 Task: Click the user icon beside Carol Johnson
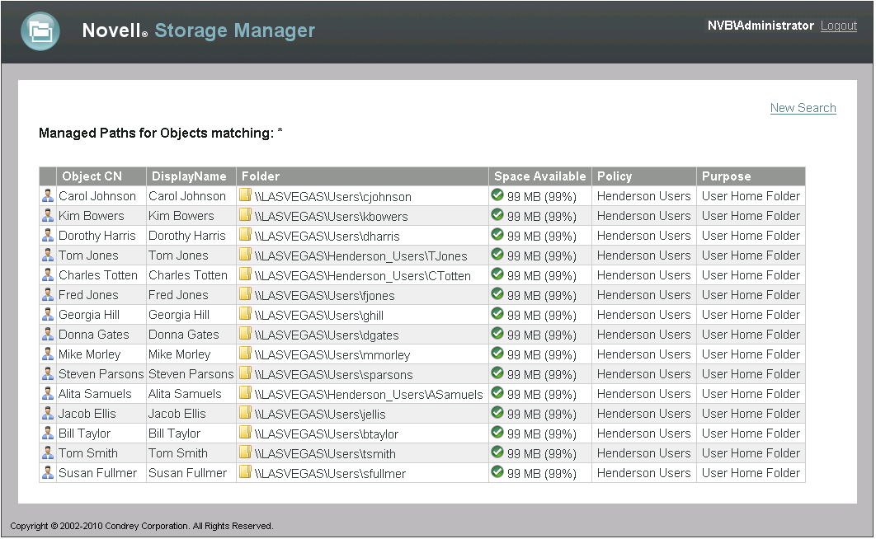(48, 195)
